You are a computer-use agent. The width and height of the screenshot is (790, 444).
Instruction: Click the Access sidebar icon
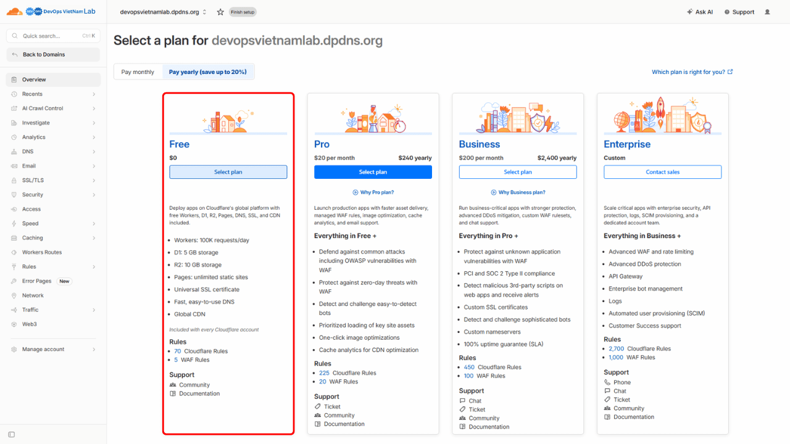click(x=15, y=209)
